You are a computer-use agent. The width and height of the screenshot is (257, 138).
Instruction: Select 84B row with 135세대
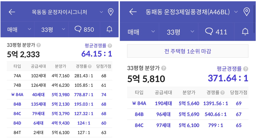pyautogui.click(x=60, y=104)
